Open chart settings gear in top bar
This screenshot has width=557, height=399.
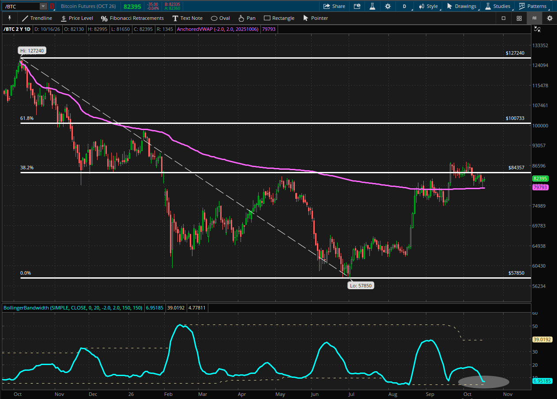pyautogui.click(x=388, y=6)
